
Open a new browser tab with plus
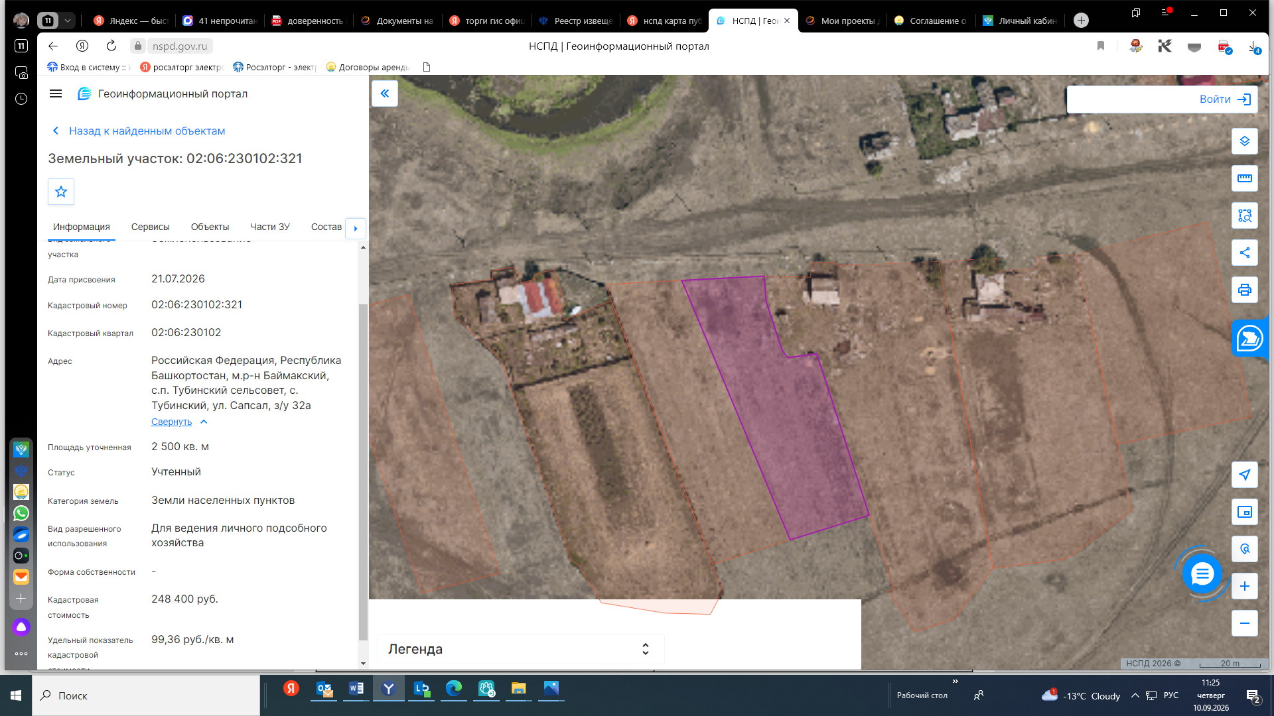pyautogui.click(x=1081, y=21)
